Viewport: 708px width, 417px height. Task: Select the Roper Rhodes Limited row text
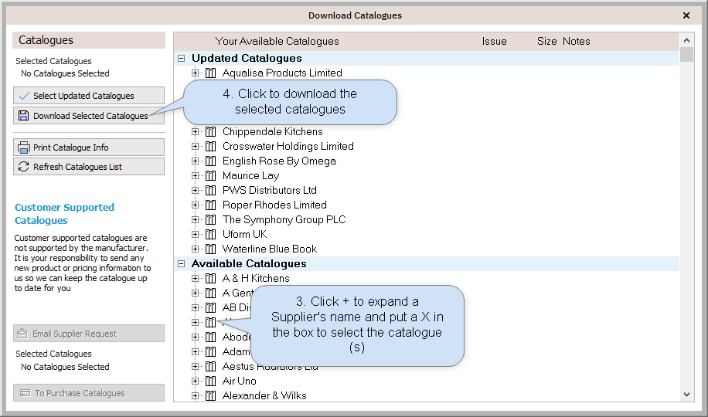click(x=274, y=205)
